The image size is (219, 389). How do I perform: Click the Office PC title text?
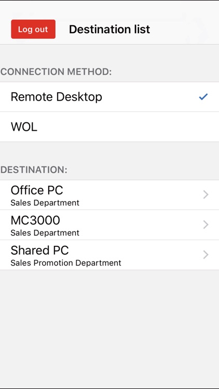click(37, 190)
